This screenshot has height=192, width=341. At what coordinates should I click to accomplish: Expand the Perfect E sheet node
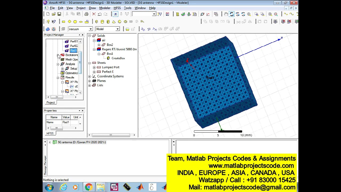(x=94, y=72)
